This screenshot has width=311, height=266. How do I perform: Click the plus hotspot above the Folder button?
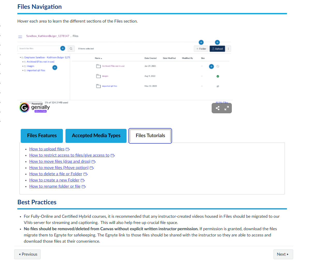tap(201, 42)
